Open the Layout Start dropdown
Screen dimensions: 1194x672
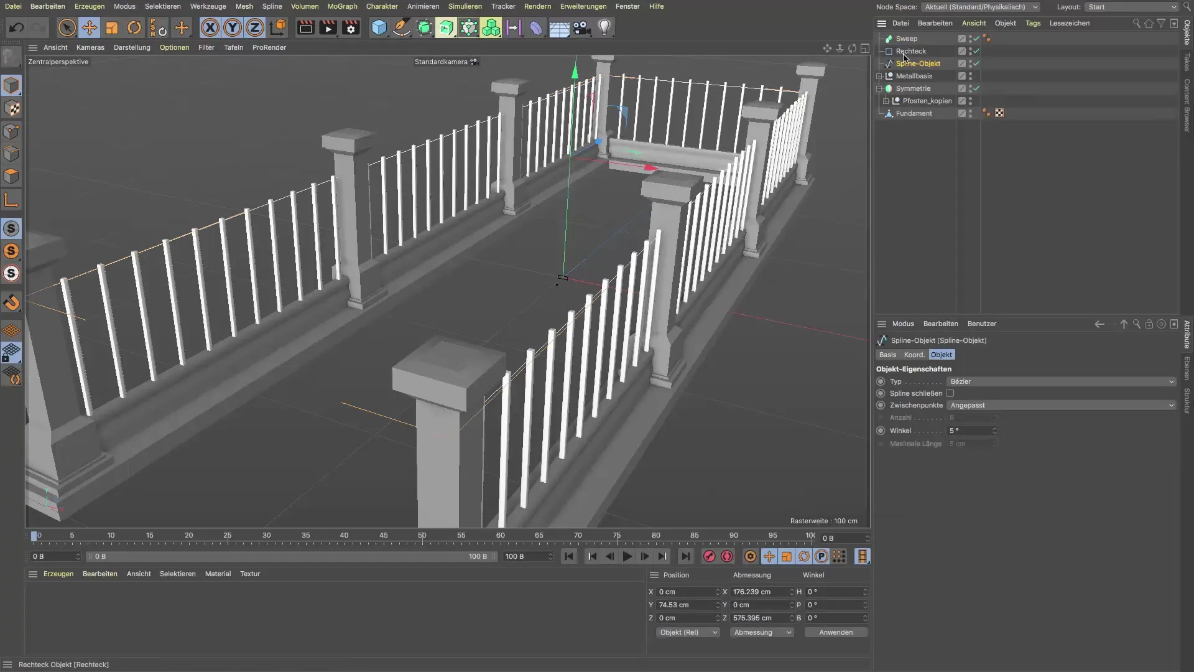coord(1132,7)
